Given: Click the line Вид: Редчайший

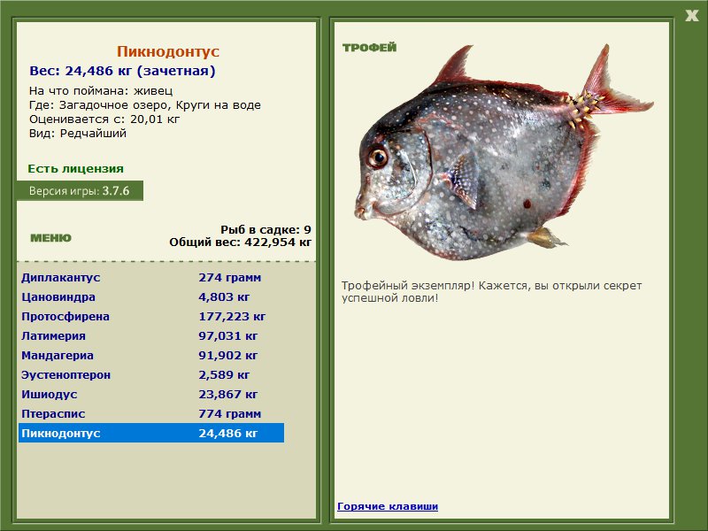Looking at the screenshot, I should coord(78,134).
